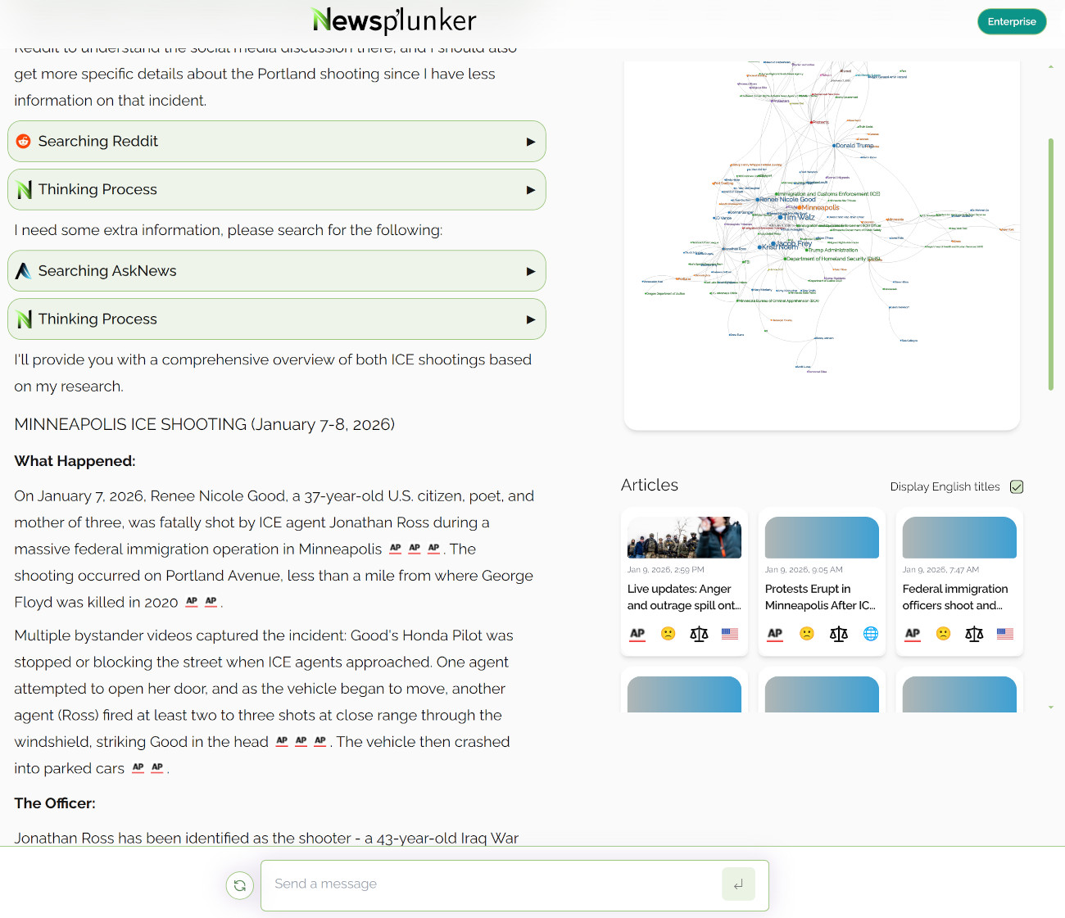Click the US flag on Live updates card
Image resolution: width=1065 pixels, height=918 pixels.
pos(730,634)
